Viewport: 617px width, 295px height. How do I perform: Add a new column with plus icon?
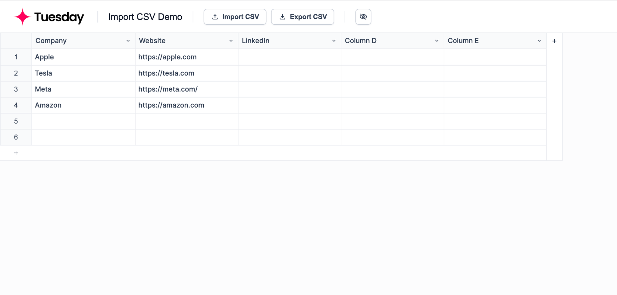tap(554, 41)
